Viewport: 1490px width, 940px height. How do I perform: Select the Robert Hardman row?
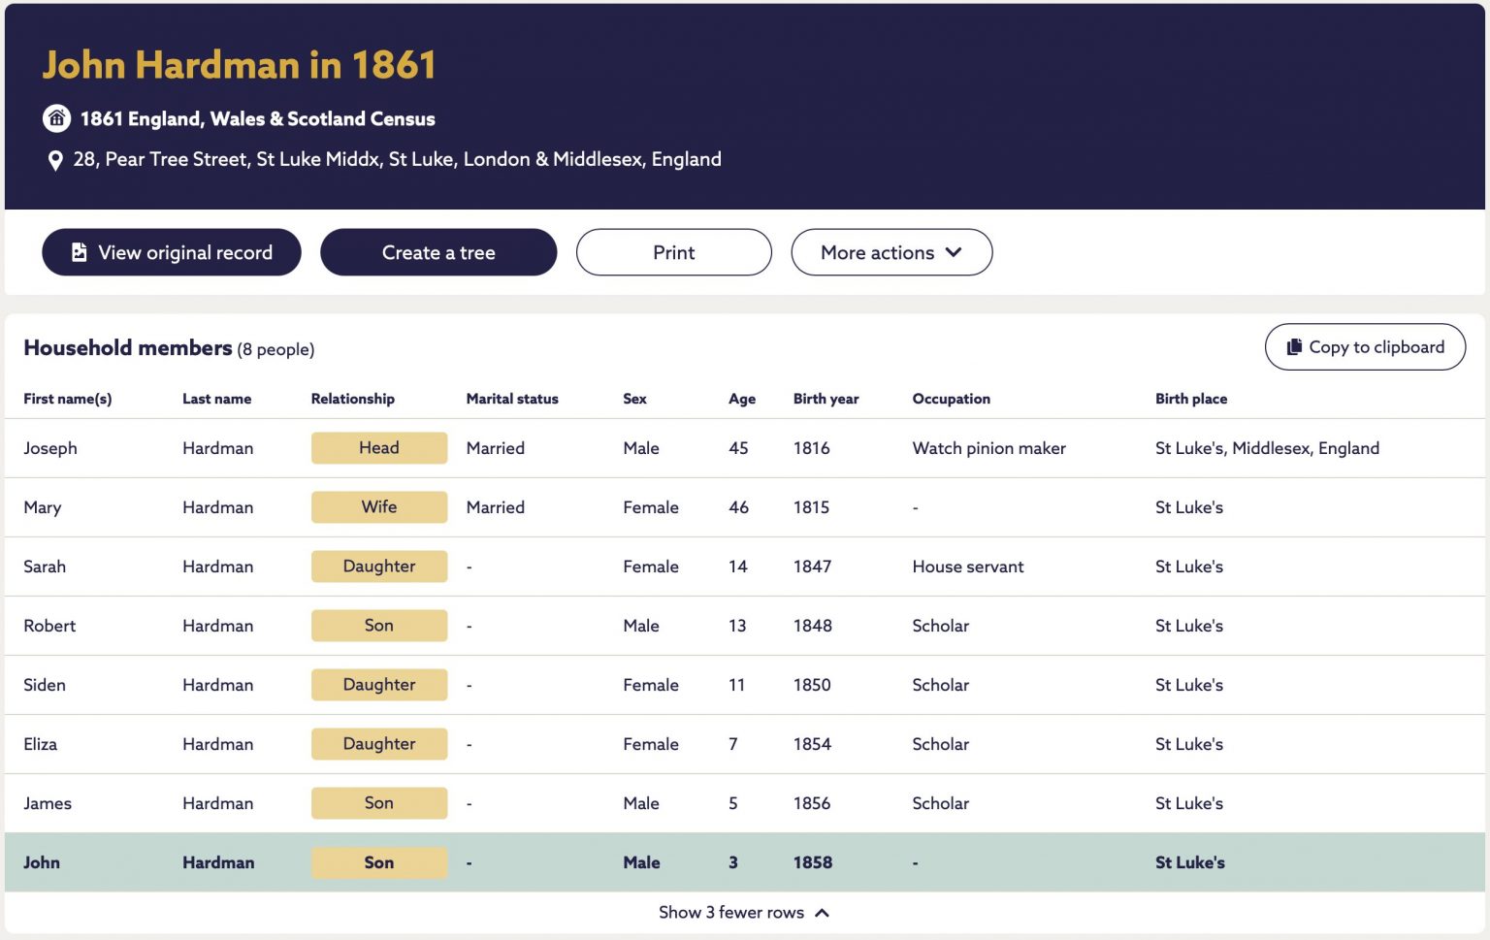pyautogui.click(x=745, y=626)
